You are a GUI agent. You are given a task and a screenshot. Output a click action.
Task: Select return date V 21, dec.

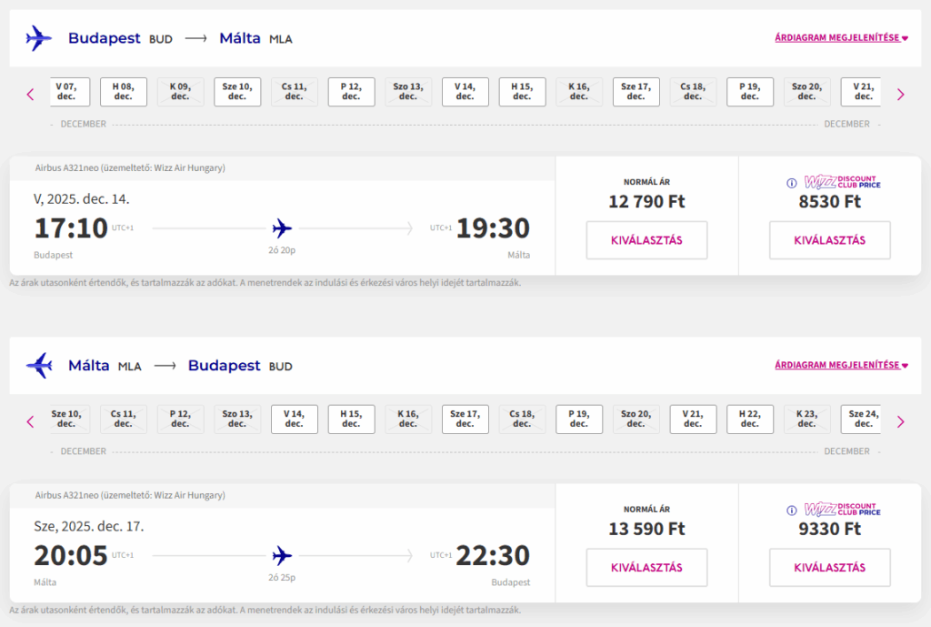693,419
